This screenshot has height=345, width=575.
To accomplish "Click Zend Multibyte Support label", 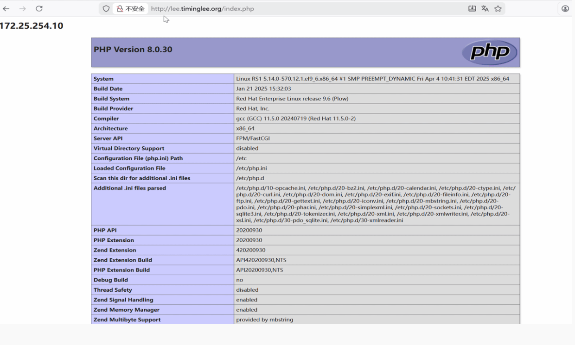I will point(127,320).
